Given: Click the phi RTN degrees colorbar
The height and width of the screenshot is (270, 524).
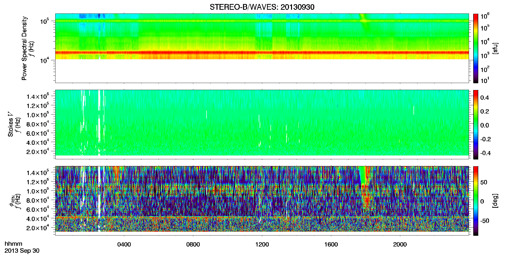Looking at the screenshot, I should [x=476, y=201].
